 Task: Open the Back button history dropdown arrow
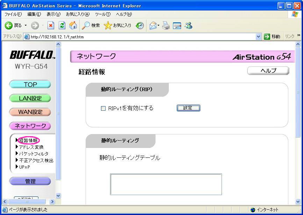tap(26, 25)
